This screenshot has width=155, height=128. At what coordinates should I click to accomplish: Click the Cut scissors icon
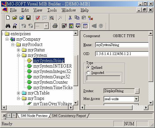point(70,18)
